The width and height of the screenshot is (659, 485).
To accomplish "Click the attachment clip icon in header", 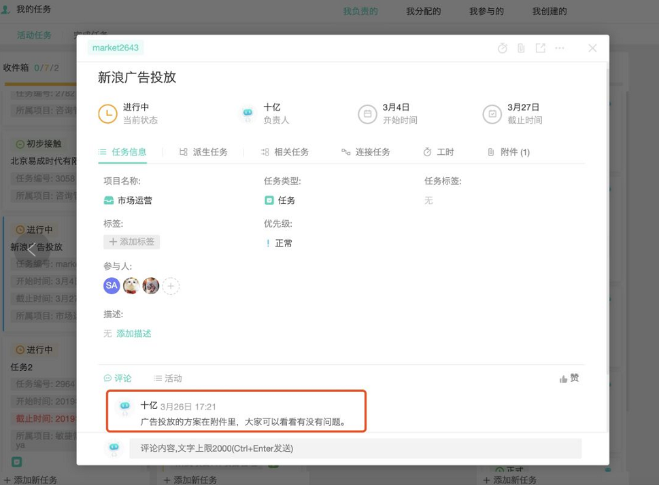I will (521, 48).
